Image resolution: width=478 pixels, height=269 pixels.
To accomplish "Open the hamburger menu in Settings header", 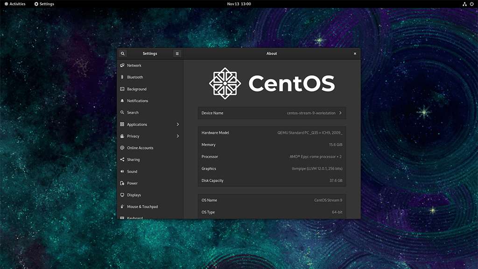I will [177, 53].
